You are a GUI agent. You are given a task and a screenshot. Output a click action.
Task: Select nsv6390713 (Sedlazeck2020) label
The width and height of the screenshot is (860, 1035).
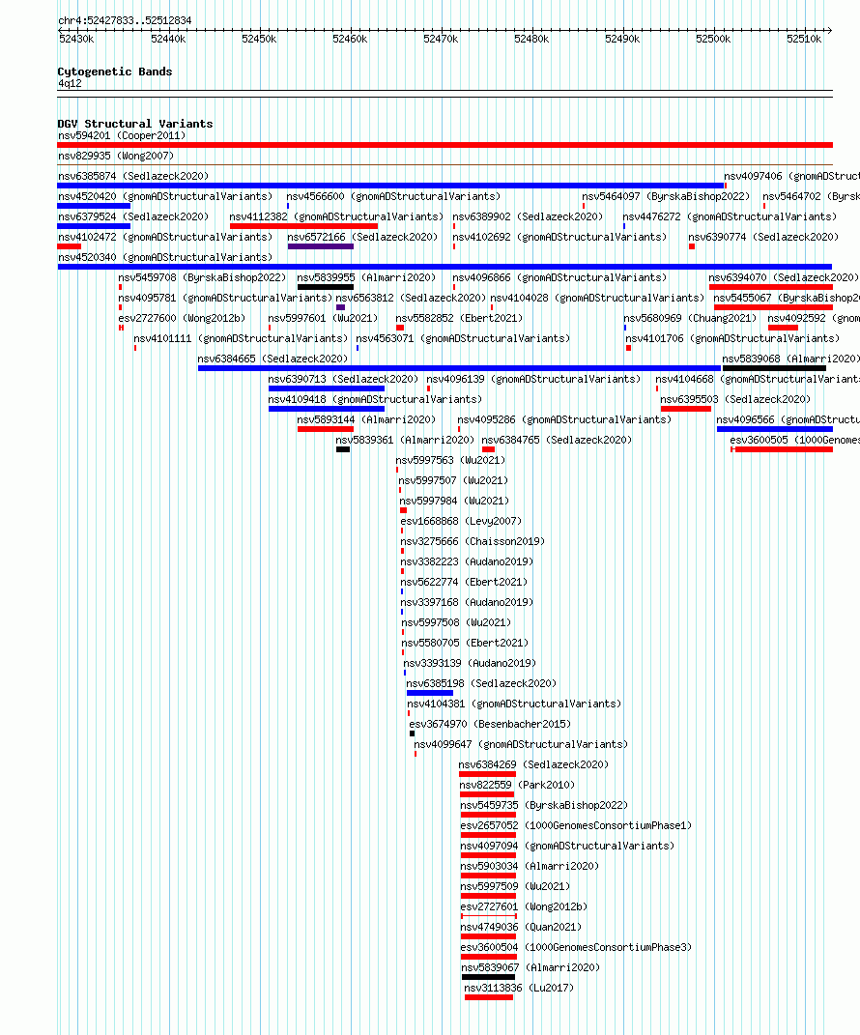pyautogui.click(x=343, y=379)
